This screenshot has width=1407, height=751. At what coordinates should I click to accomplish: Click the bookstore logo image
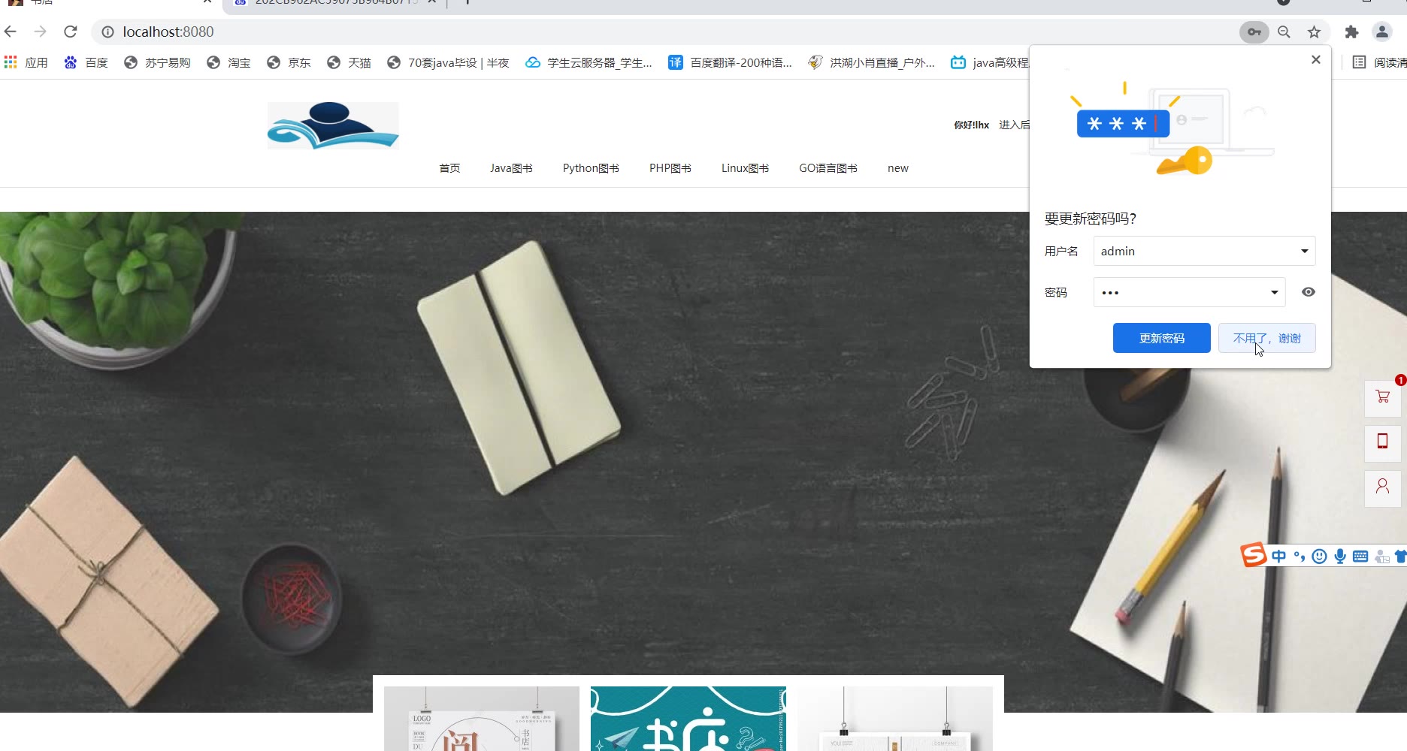pos(333,125)
